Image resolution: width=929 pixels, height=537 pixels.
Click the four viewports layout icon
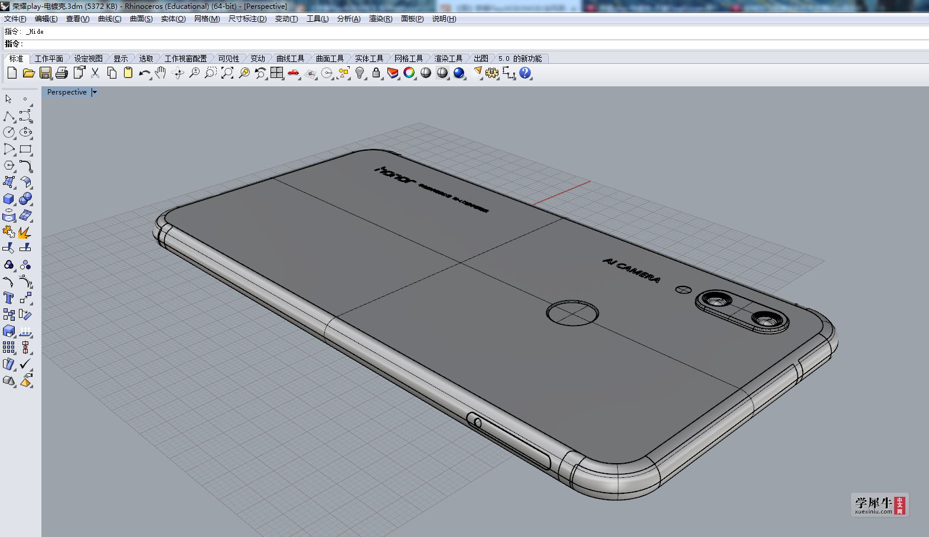pyautogui.click(x=277, y=73)
